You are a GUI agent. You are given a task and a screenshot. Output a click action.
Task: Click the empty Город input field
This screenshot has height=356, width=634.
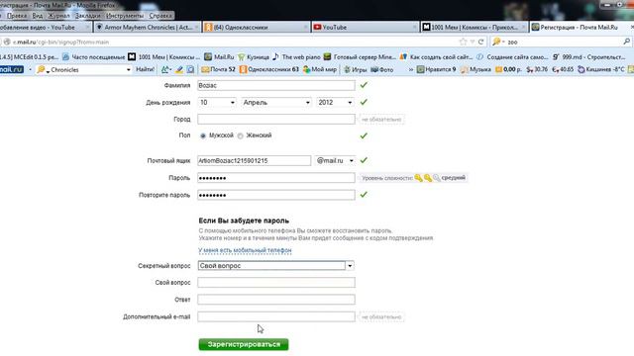pyautogui.click(x=276, y=119)
